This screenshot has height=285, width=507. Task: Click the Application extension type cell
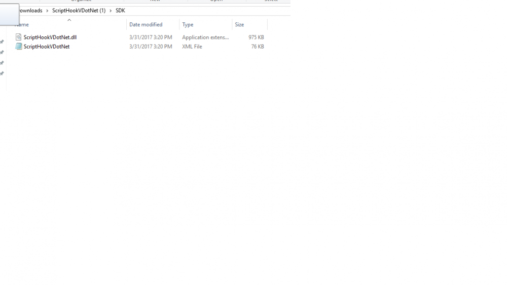pos(205,37)
